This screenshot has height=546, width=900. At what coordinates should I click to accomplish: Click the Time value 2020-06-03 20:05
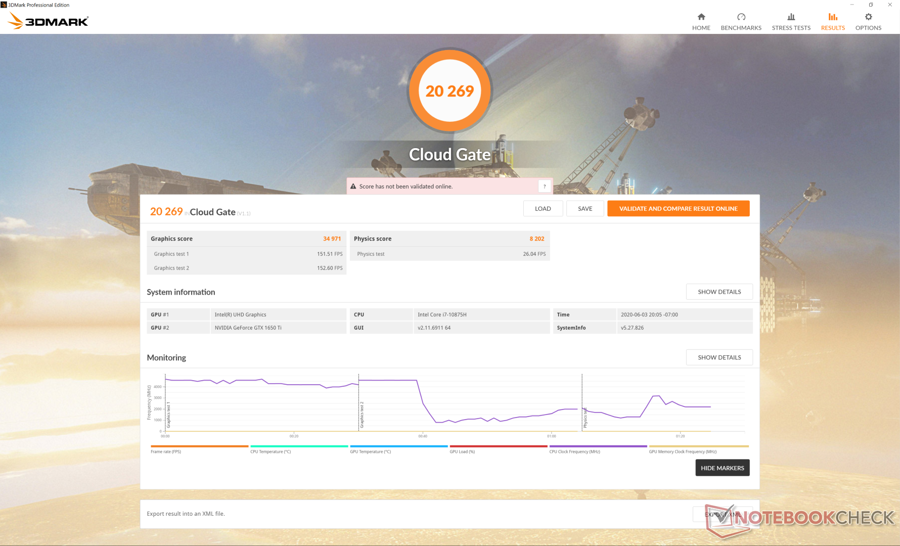(649, 314)
